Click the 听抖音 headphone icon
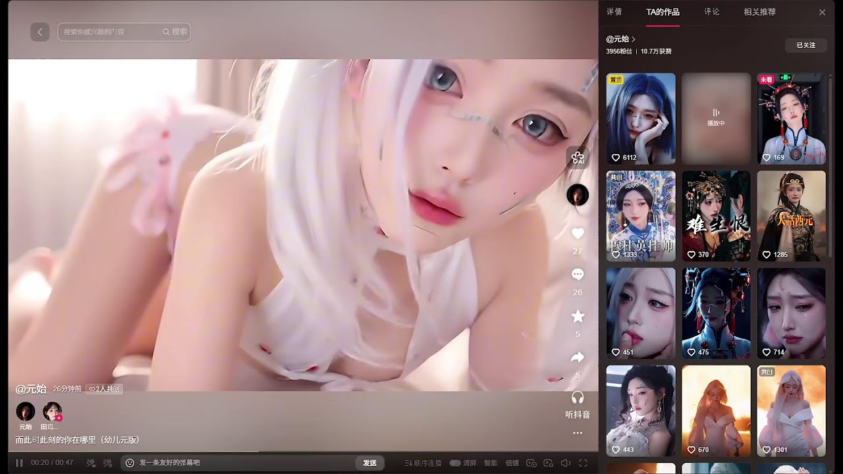 pos(578,398)
